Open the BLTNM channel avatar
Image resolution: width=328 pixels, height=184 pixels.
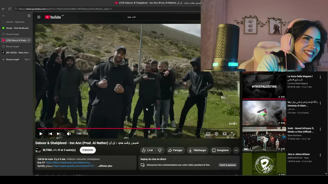point(38,150)
